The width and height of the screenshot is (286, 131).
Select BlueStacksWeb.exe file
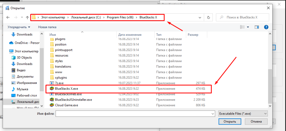tap(68, 94)
